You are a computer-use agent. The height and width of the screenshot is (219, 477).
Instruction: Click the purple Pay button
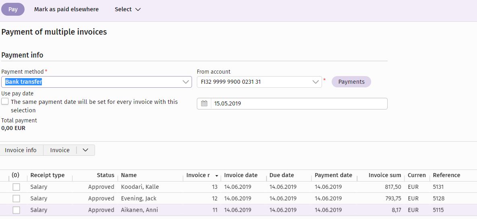[x=13, y=9]
